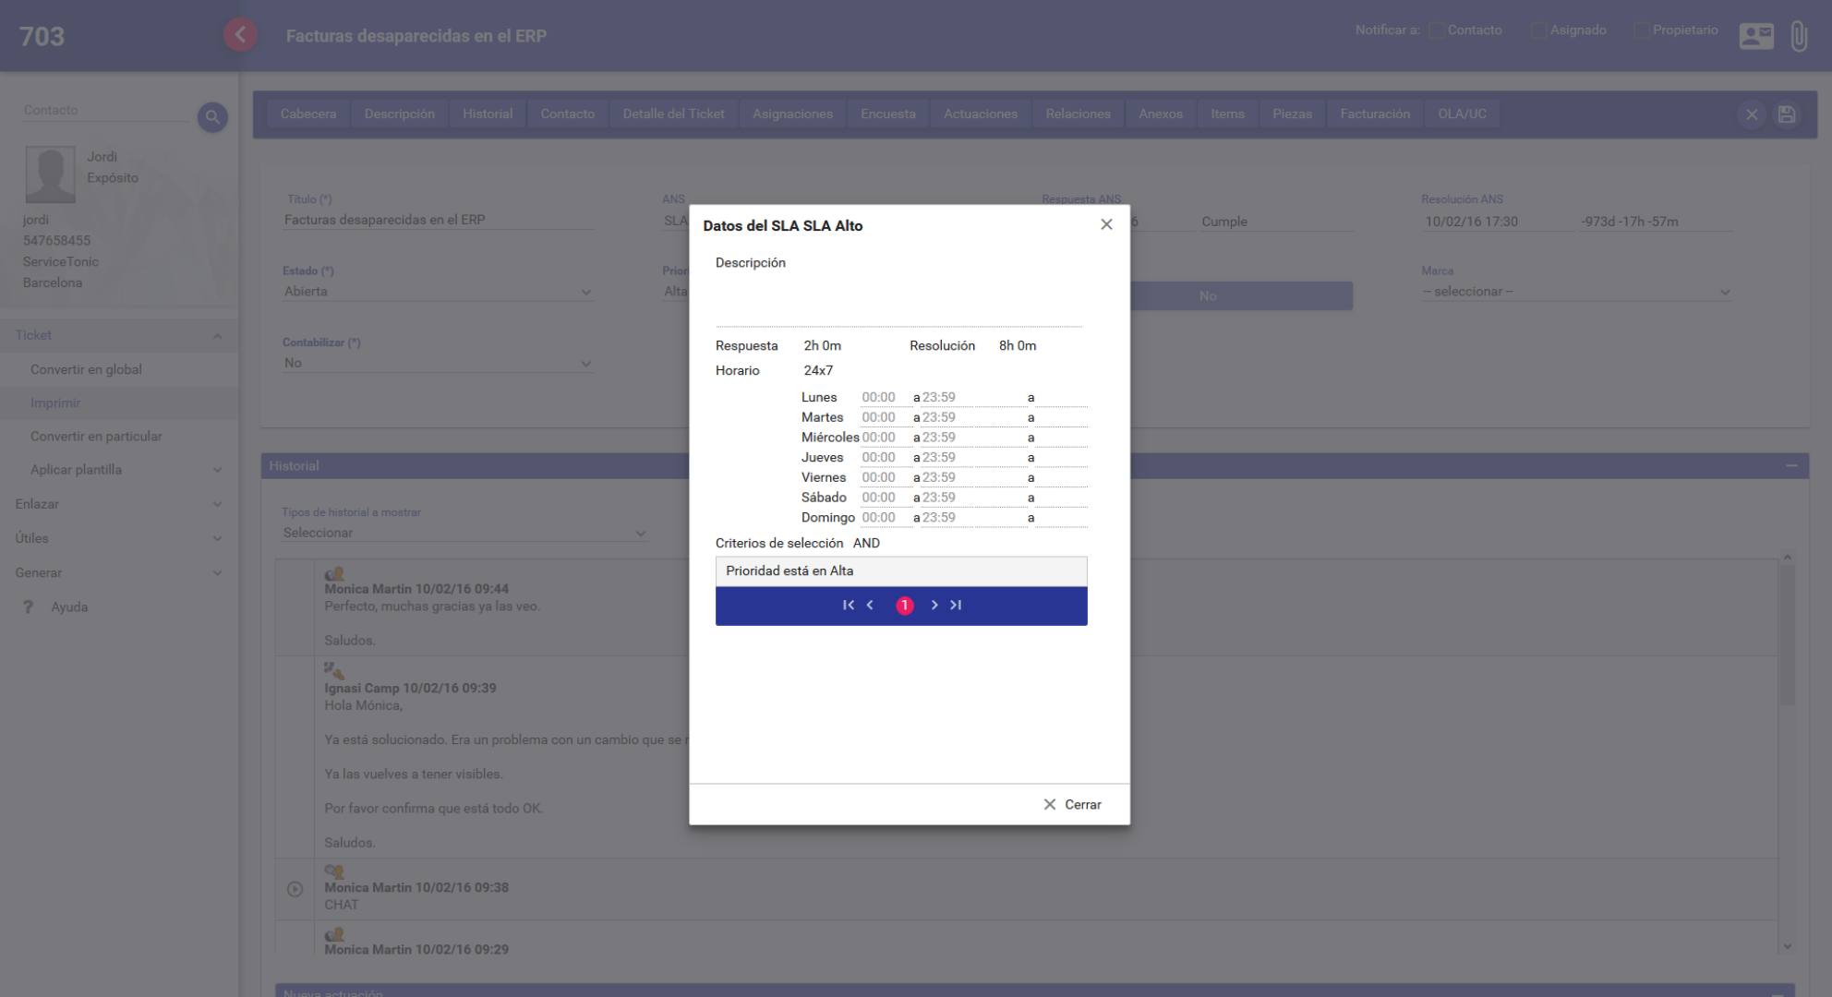Click the Ayuda link
This screenshot has height=997, width=1832.
pyautogui.click(x=69, y=607)
